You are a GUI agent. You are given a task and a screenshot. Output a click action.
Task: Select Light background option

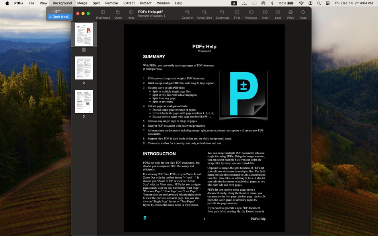pos(60,11)
